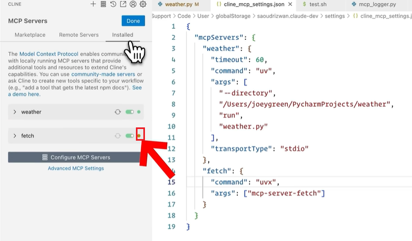The height and width of the screenshot is (241, 412).
Task: Click the plus New Task icon
Action: pyautogui.click(x=93, y=4)
